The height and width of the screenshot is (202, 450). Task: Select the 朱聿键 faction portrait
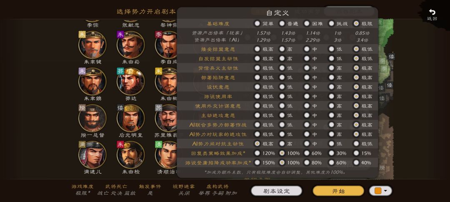92,45
